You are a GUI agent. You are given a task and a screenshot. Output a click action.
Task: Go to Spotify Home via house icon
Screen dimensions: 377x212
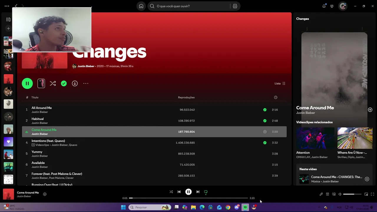(141, 6)
